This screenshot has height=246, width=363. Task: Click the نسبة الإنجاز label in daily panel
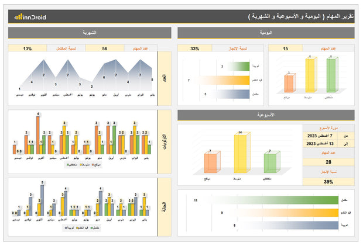pos(238,48)
